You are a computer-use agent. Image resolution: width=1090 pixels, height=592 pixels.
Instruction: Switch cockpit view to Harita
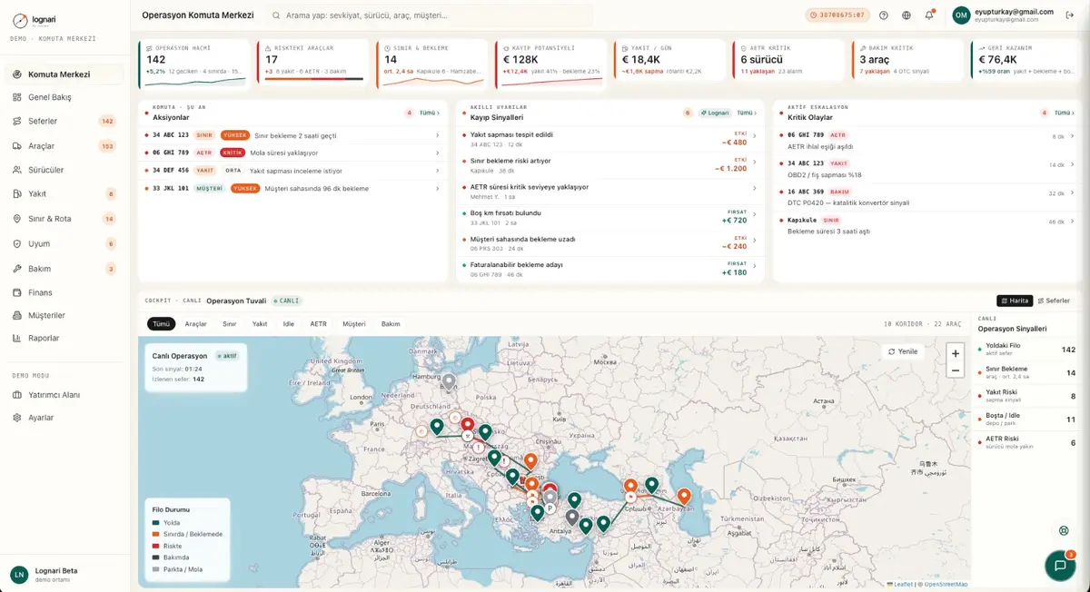point(1015,301)
